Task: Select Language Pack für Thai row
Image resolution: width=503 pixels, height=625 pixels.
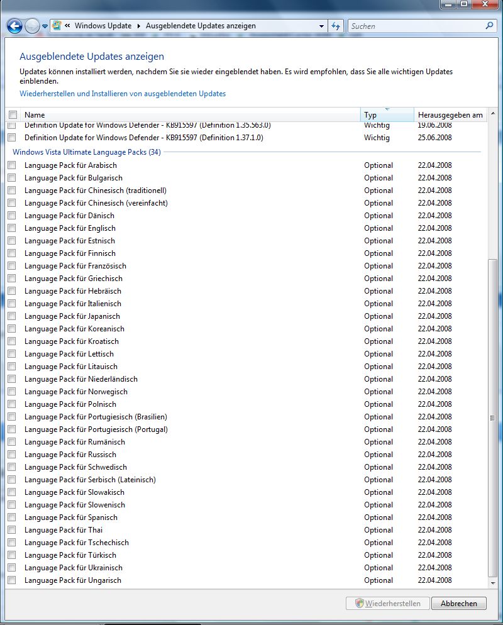Action: tap(246, 530)
